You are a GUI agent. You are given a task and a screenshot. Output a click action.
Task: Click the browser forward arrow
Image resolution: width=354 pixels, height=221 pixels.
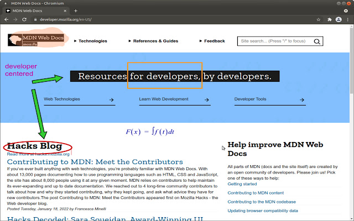[15, 20]
